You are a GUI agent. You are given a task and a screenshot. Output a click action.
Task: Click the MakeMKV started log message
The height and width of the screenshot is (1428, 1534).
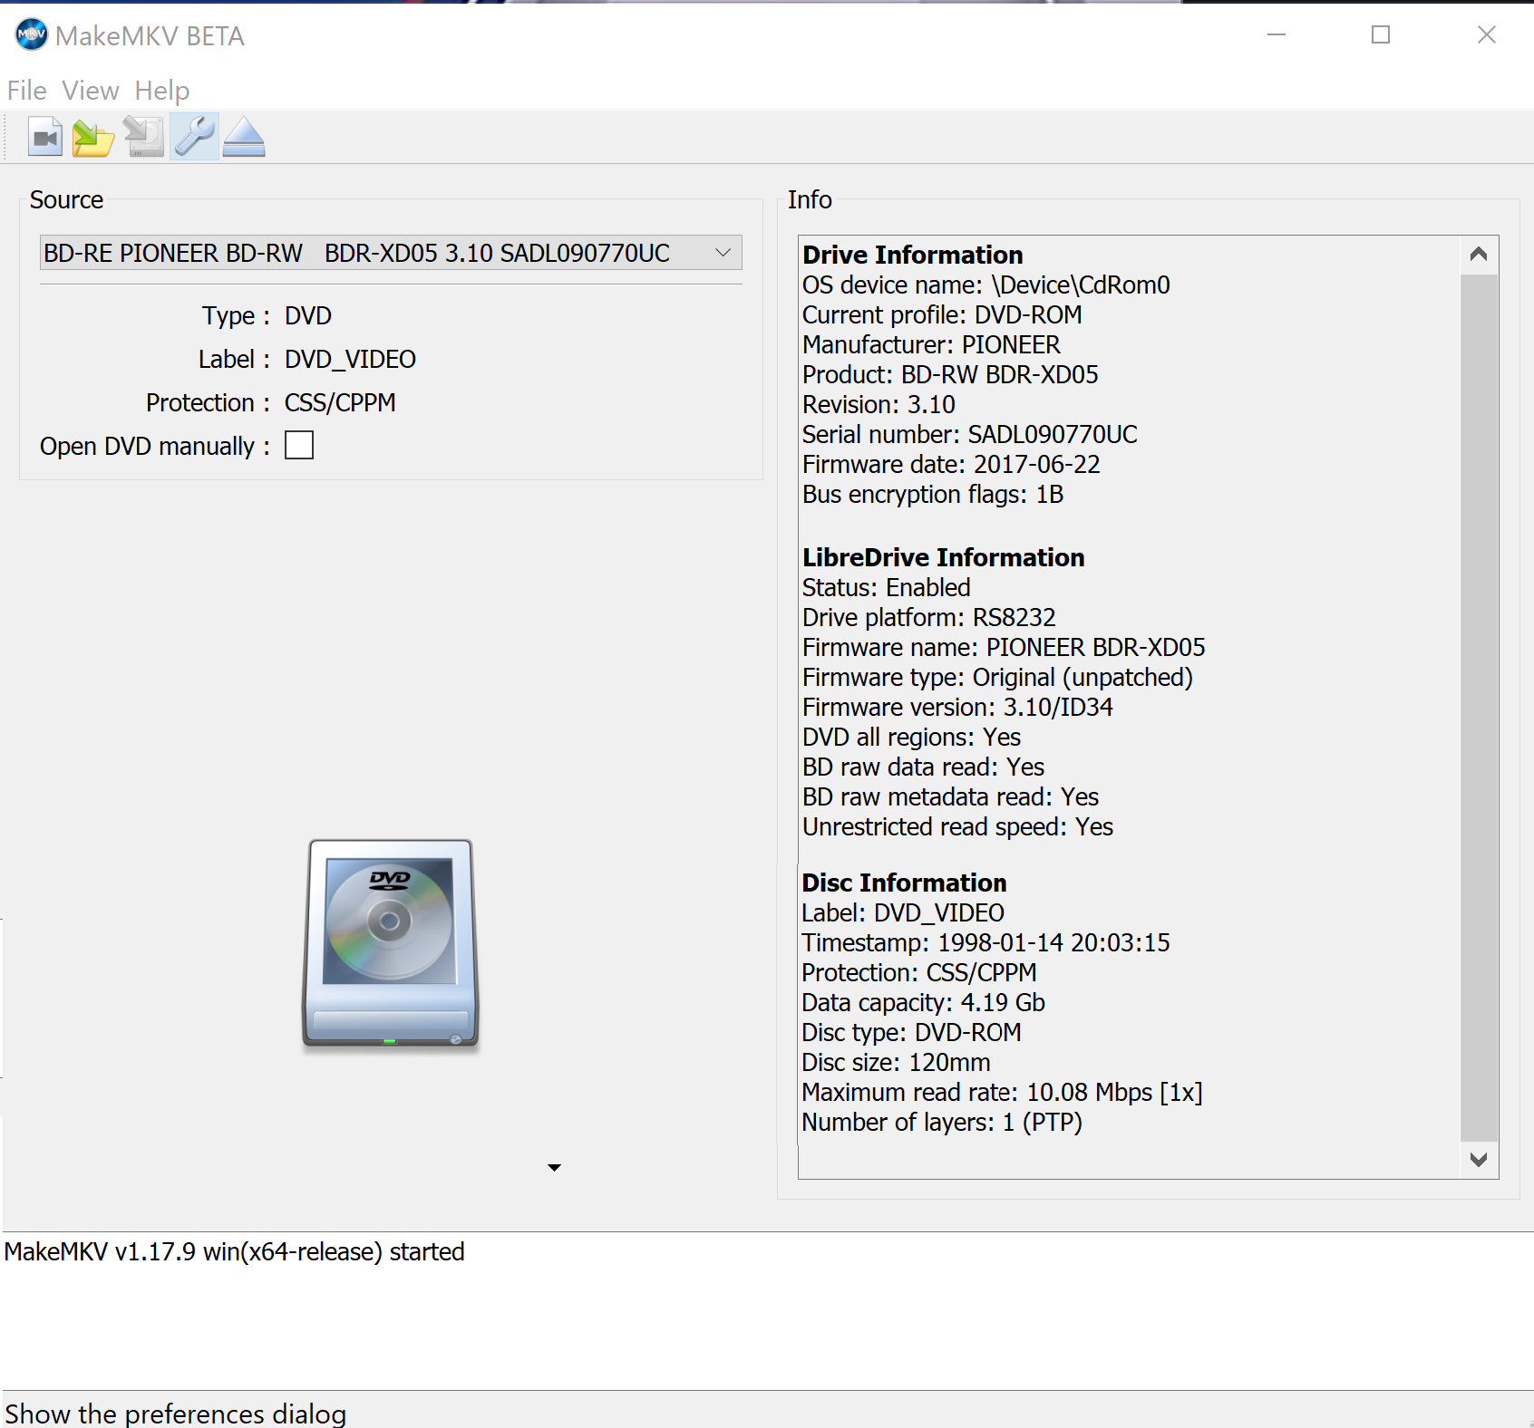tap(235, 1251)
